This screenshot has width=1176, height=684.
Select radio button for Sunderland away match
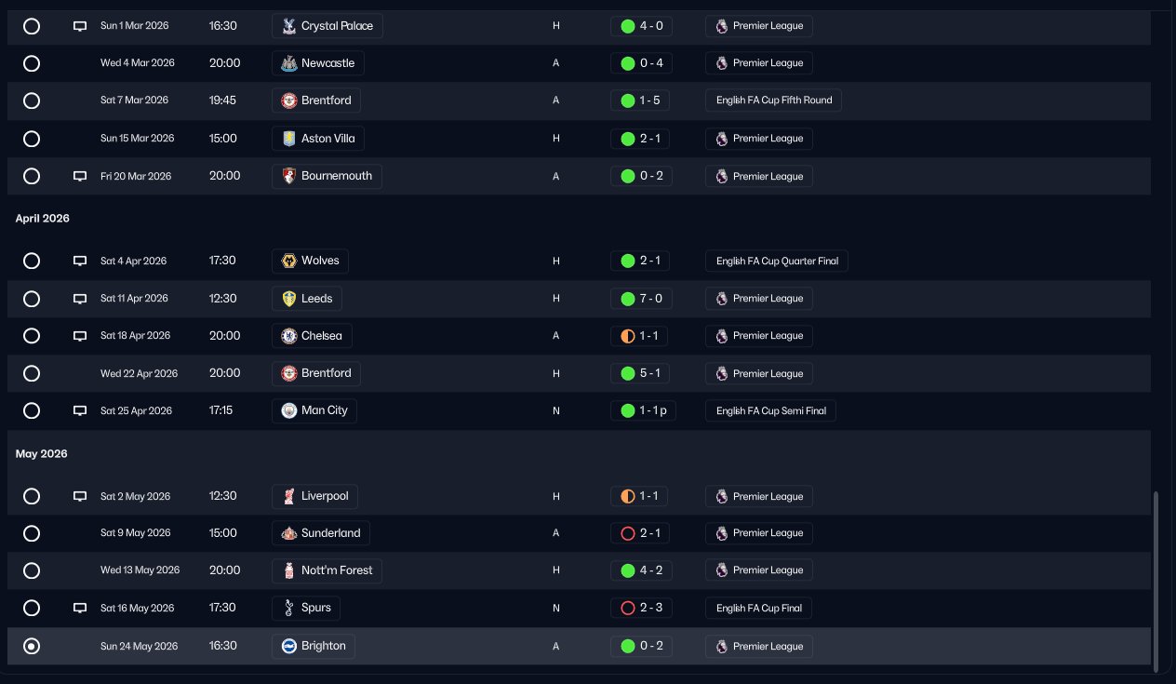32,533
